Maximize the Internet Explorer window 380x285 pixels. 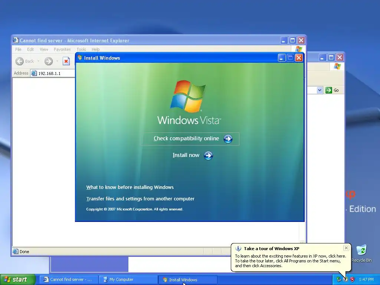[292, 40]
